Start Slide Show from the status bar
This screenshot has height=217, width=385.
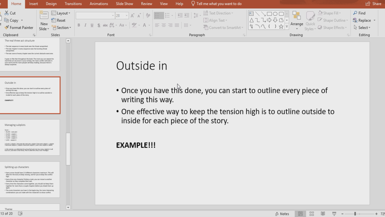pyautogui.click(x=334, y=213)
